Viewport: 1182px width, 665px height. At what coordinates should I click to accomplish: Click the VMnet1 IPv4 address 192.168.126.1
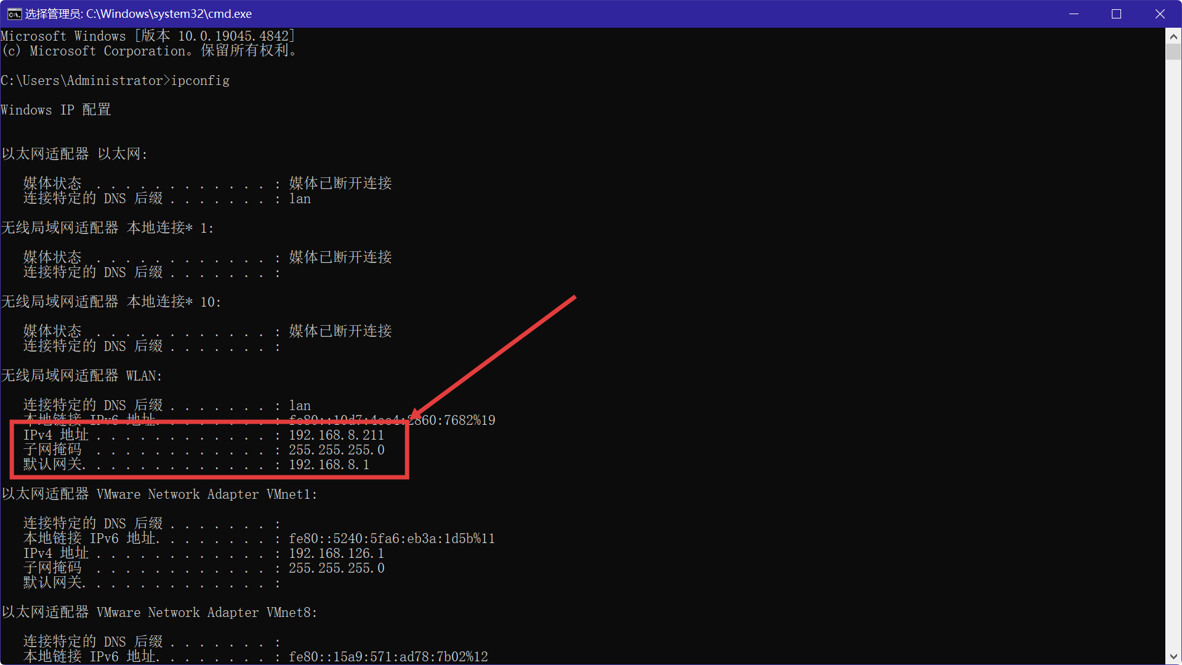(336, 554)
